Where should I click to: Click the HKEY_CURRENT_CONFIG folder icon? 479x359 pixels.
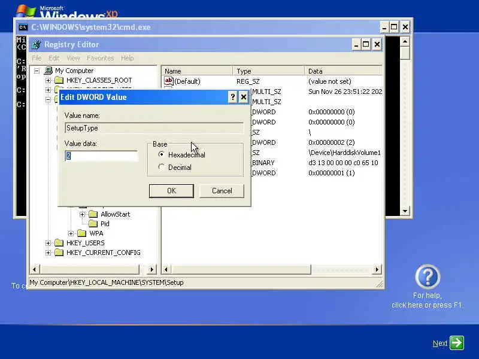(x=59, y=252)
